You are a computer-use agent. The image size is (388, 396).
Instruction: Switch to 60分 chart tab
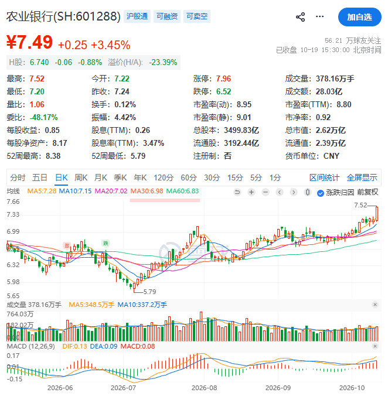[189, 177]
